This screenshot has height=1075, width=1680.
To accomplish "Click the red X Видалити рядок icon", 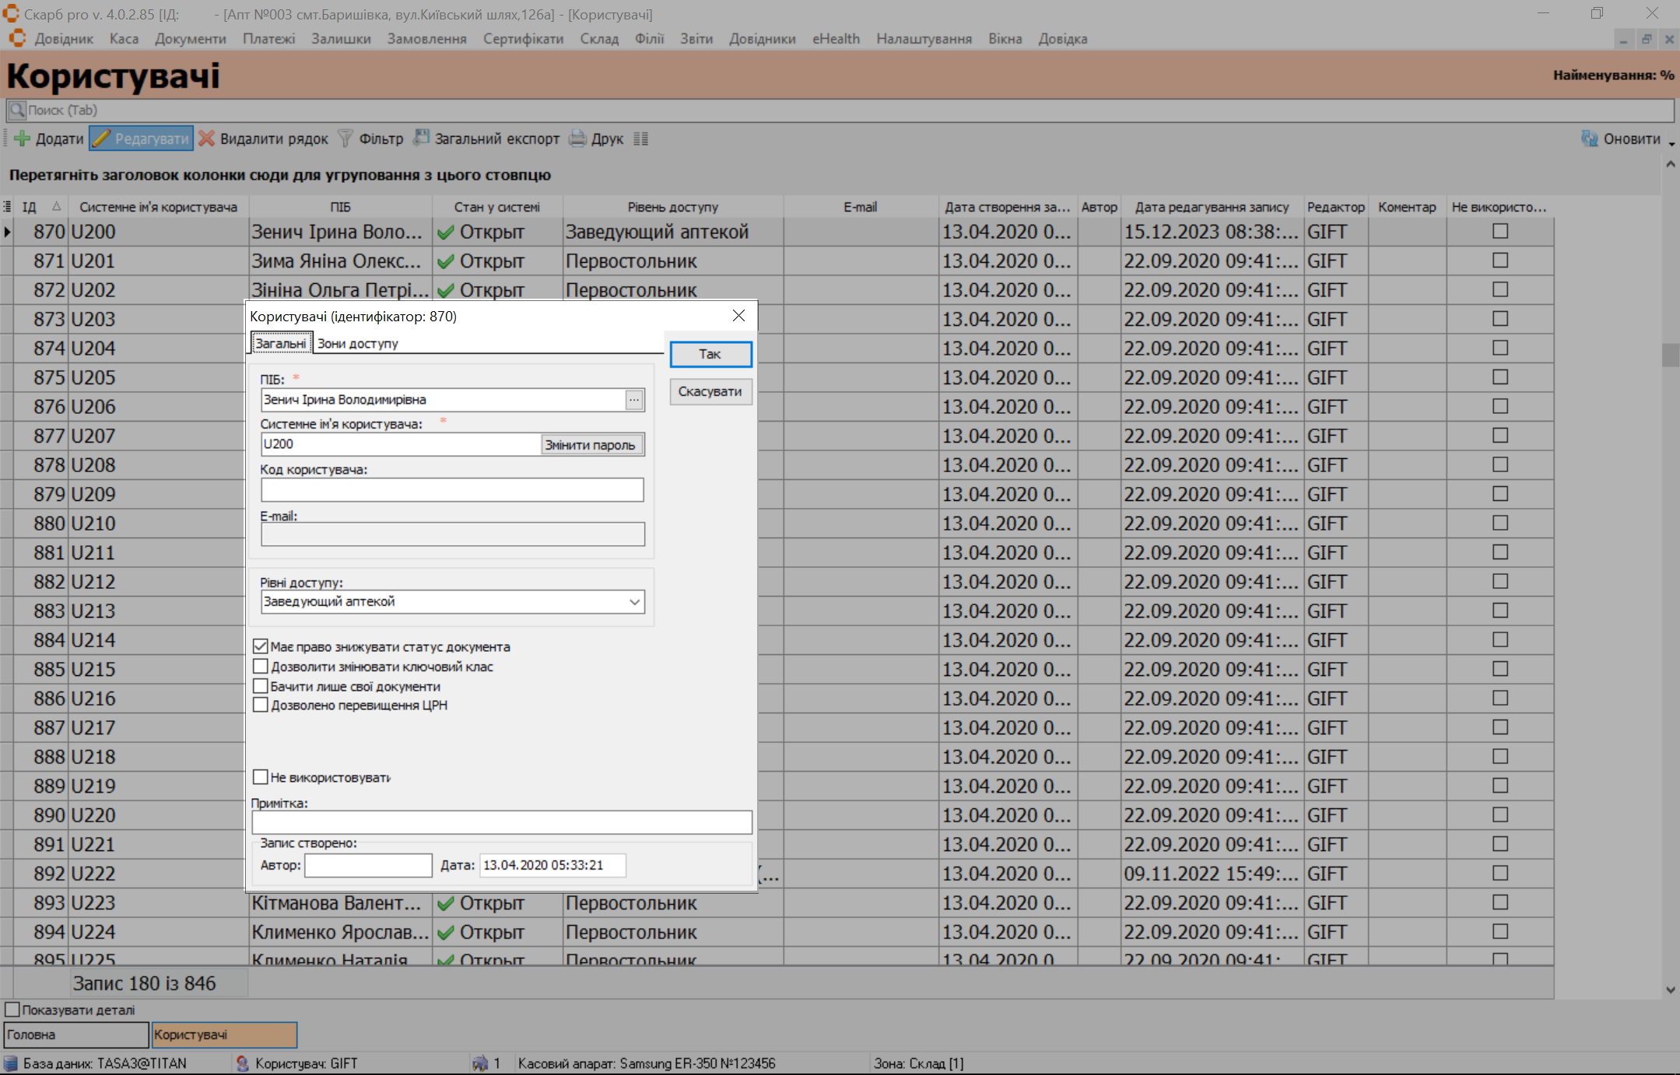I will (x=207, y=139).
